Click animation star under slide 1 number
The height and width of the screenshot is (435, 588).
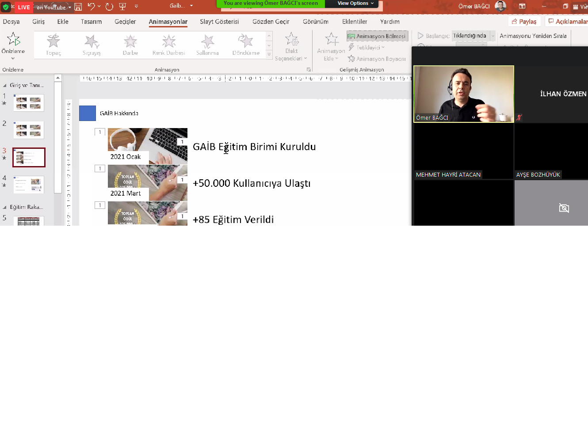pos(4,103)
